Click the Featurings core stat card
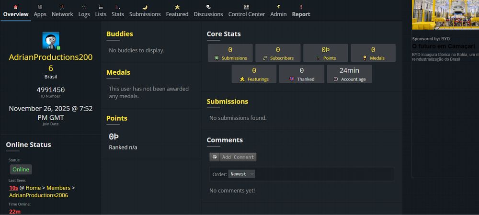This screenshot has width=479, height=215. click(254, 74)
